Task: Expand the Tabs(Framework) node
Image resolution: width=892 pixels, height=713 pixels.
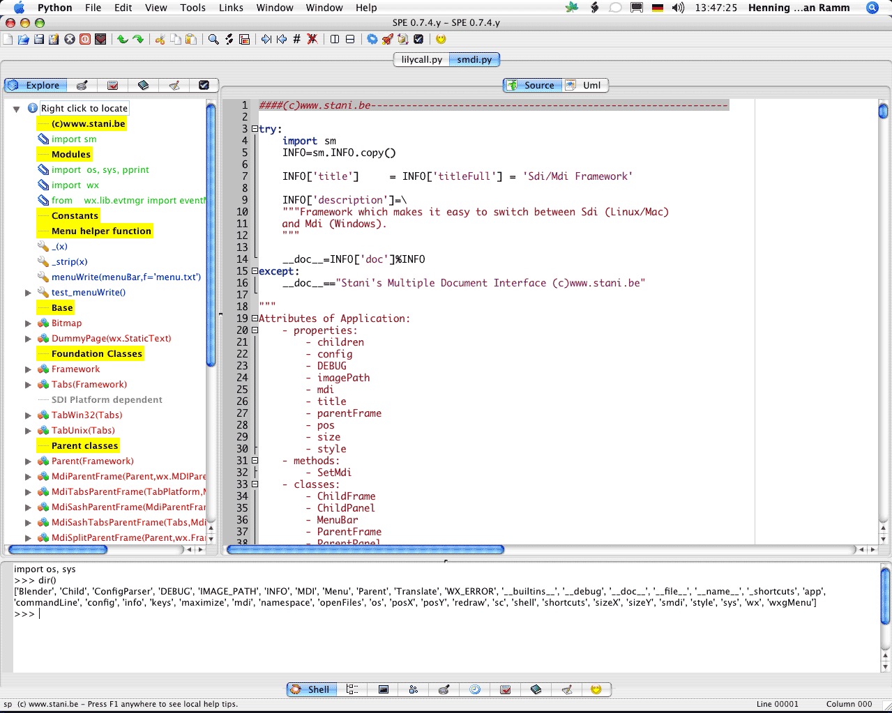Action: [x=28, y=385]
